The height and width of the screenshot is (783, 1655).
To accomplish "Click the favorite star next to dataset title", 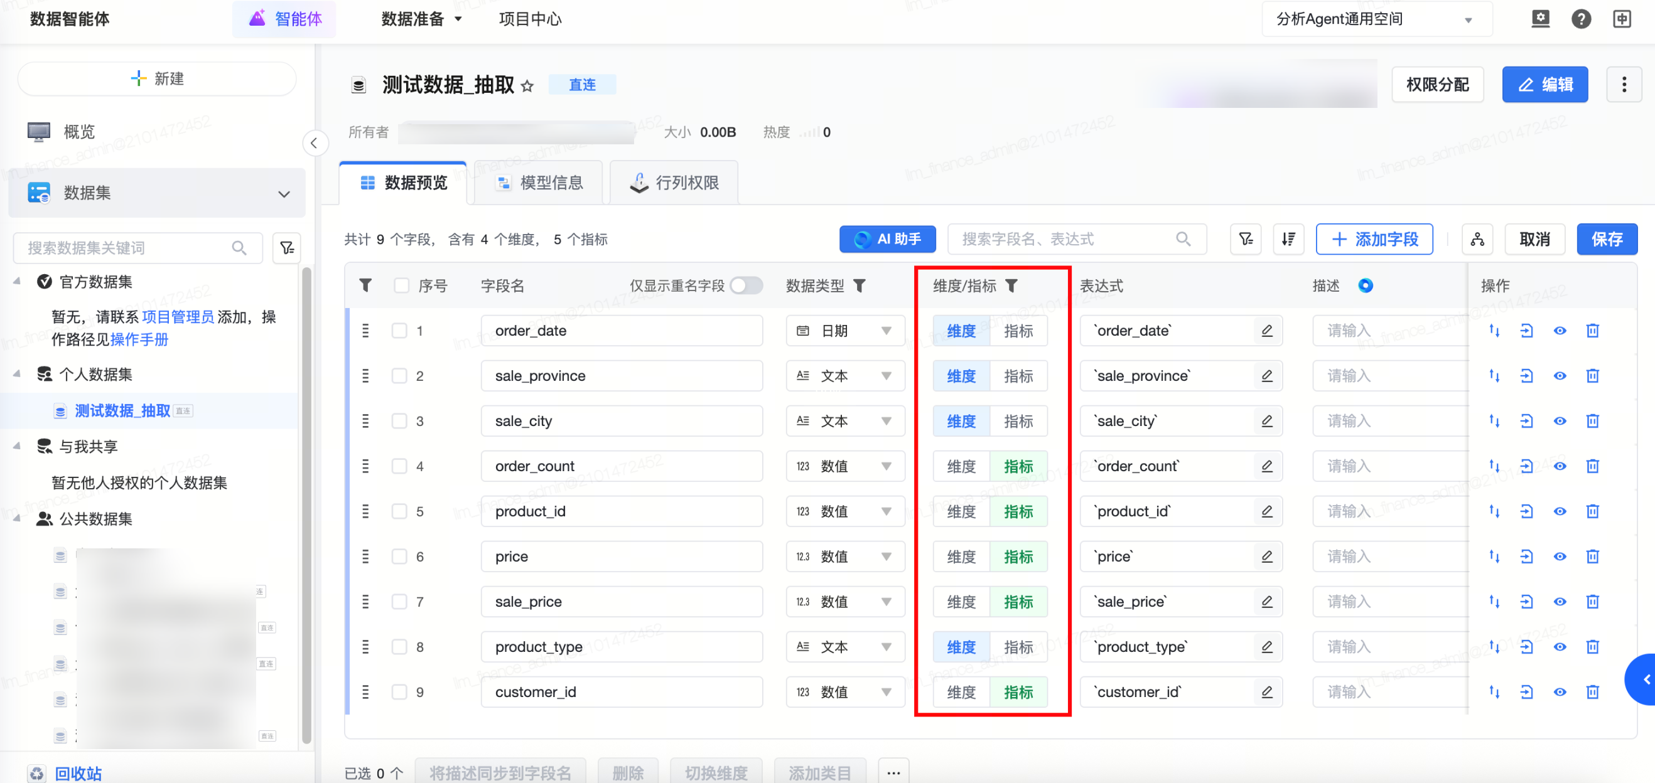I will 527,85.
